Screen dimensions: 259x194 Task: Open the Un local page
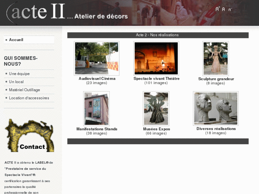tap(16, 82)
